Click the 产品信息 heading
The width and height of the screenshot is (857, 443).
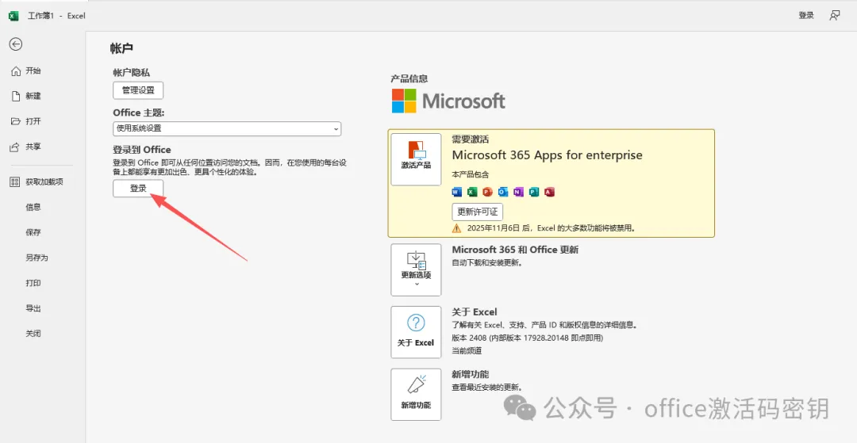(409, 78)
